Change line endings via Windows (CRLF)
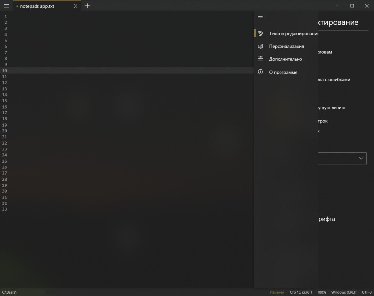 (x=344, y=292)
